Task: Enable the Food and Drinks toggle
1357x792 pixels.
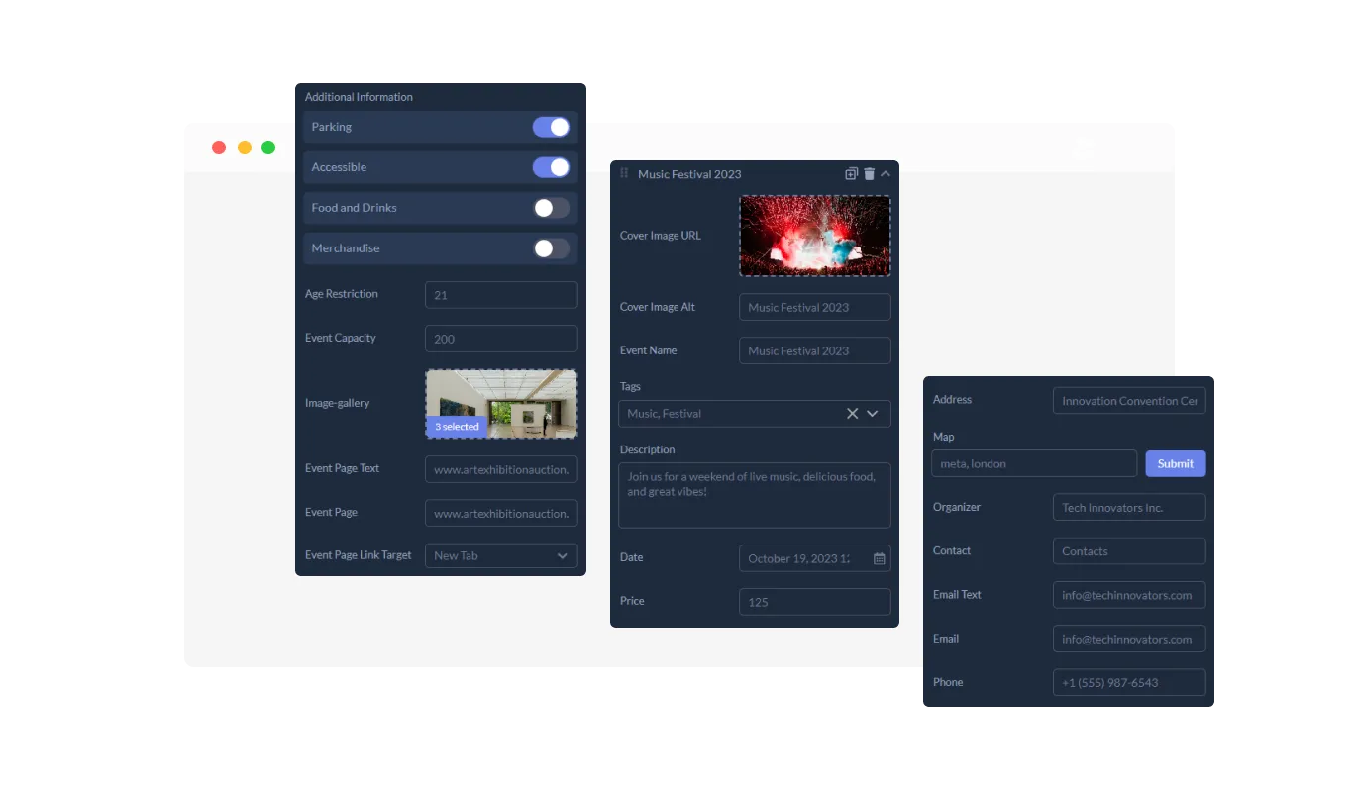Action: (551, 208)
